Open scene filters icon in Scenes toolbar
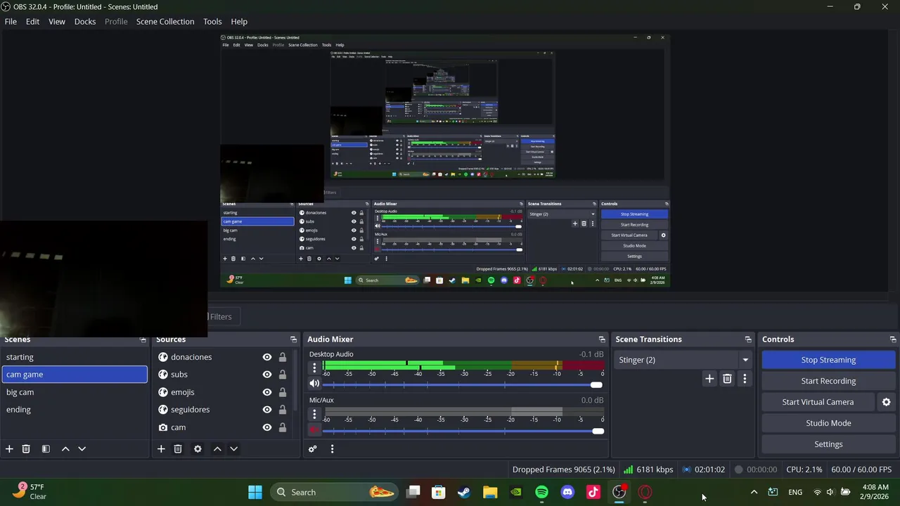The height and width of the screenshot is (506, 900). [46, 449]
